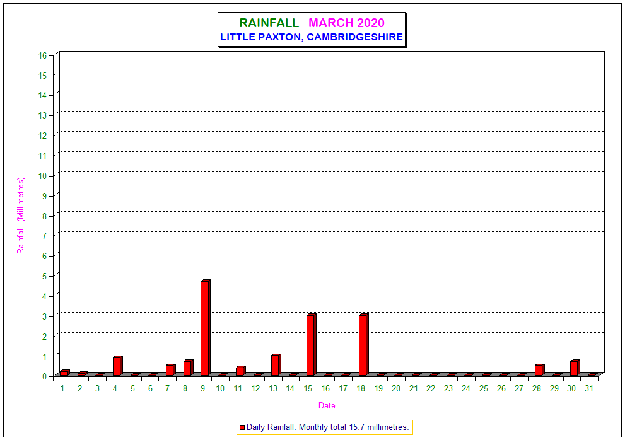The width and height of the screenshot is (625, 440).
Task: Click the x-axis date label 20
Action: click(396, 388)
